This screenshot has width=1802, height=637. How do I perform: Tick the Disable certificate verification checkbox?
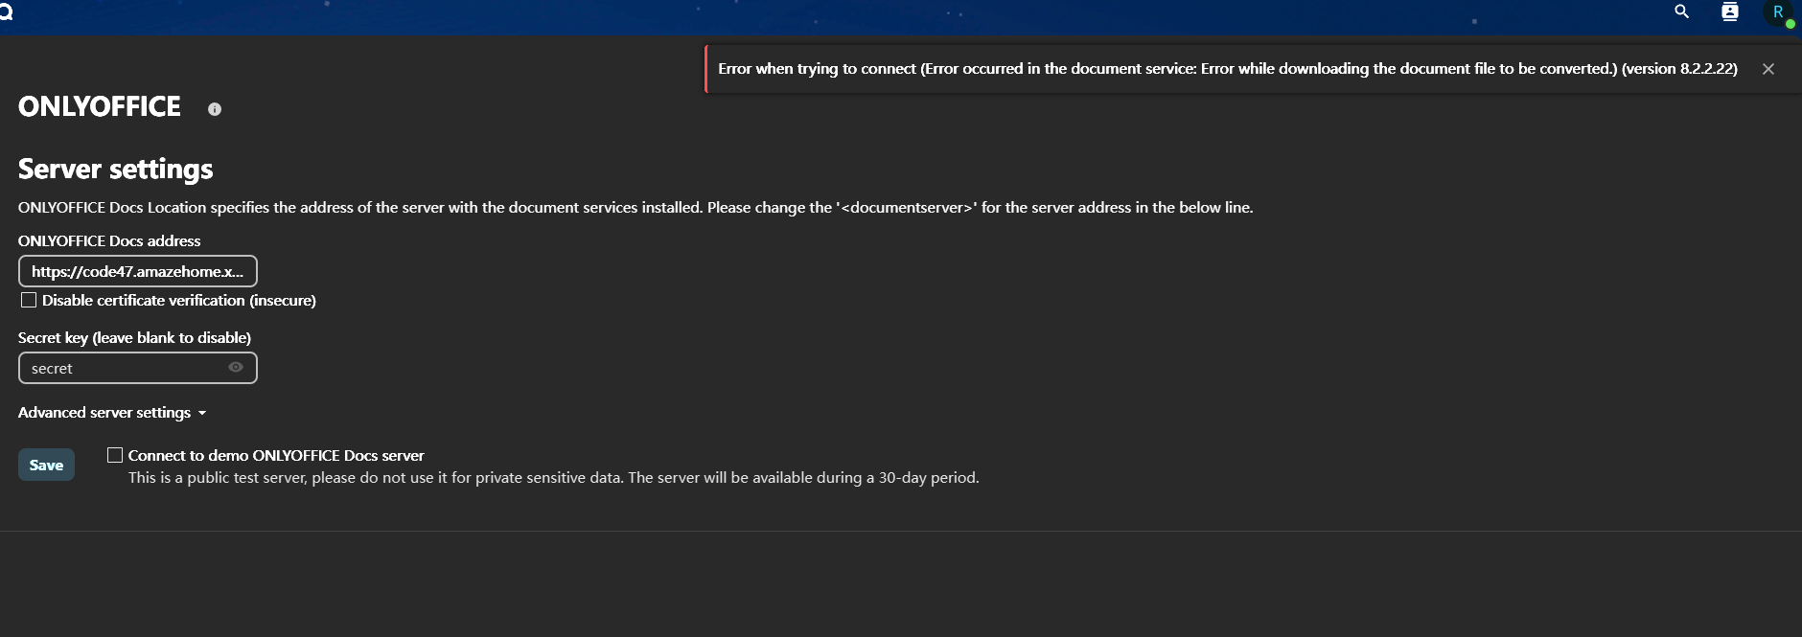click(29, 301)
